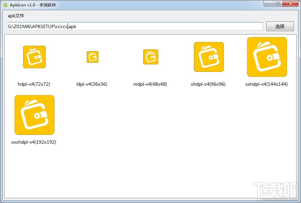Click the xxxhdpi-v4(192x192) label
The height and width of the screenshot is (203, 301).
(34, 142)
